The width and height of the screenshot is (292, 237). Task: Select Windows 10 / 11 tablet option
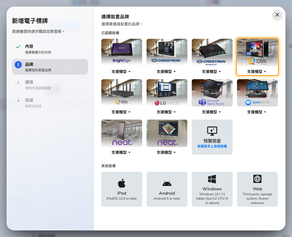click(x=212, y=189)
